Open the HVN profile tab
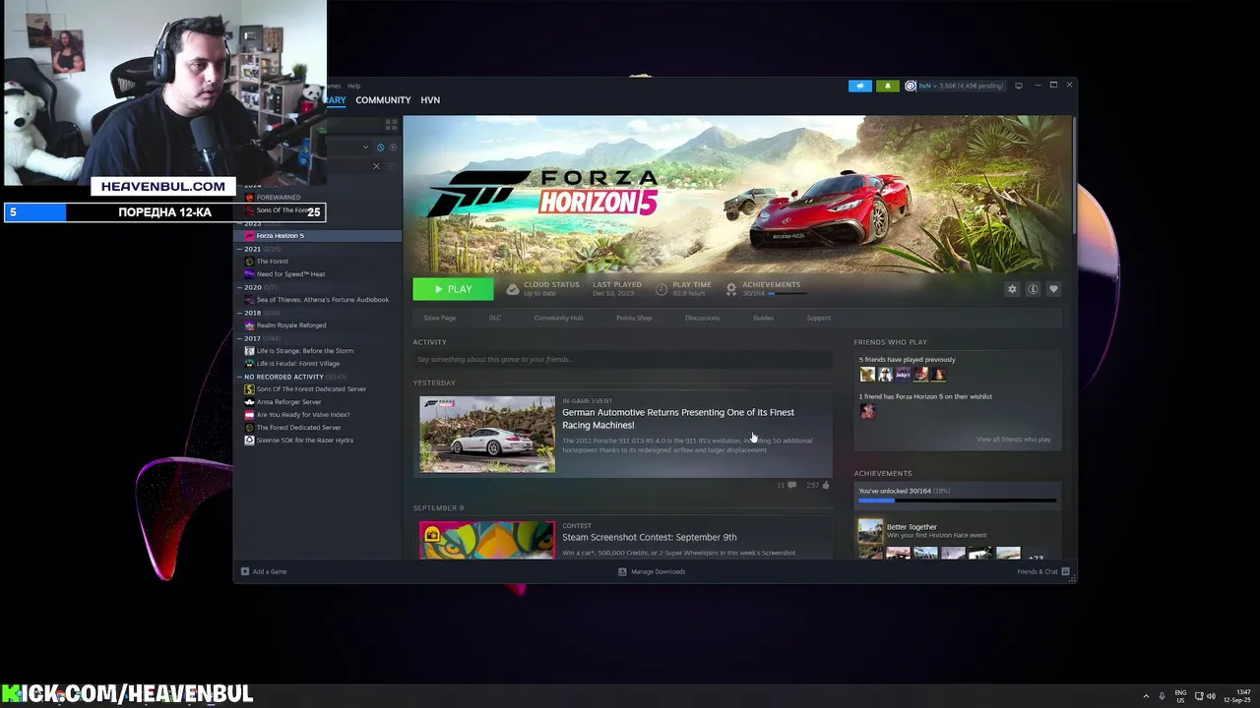 coord(430,100)
